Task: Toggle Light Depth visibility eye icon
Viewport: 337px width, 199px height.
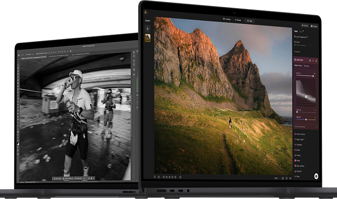Action: (x=310, y=61)
